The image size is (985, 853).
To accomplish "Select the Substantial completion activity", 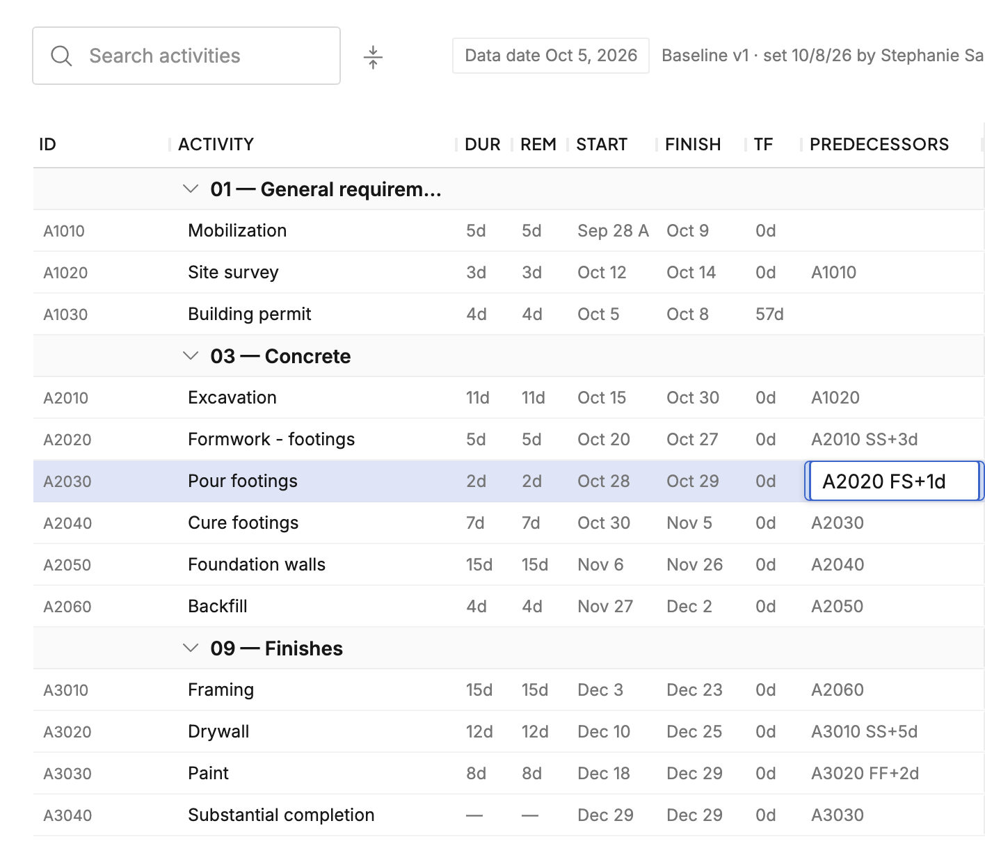I will point(281,815).
